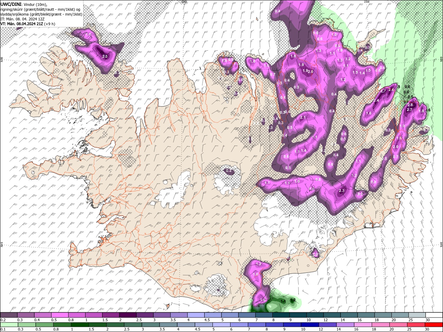Select the lavender snow swatch starting at 4
Screen dimensions: 443x332
tap(196, 315)
